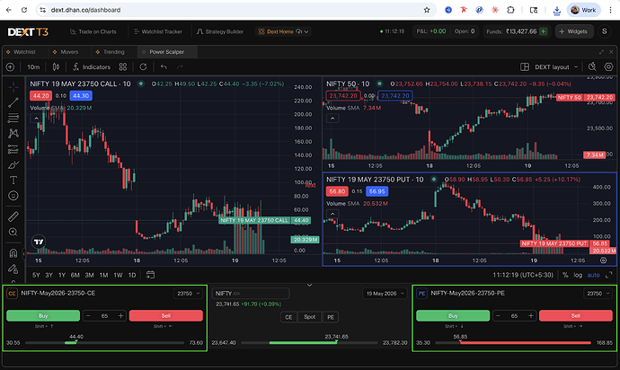Toggle auto scale on chart
620x370 pixels.
(x=593, y=275)
